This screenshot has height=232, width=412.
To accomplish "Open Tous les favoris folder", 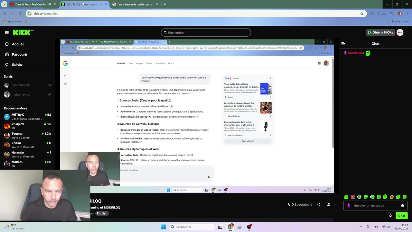I will pos(398,22).
